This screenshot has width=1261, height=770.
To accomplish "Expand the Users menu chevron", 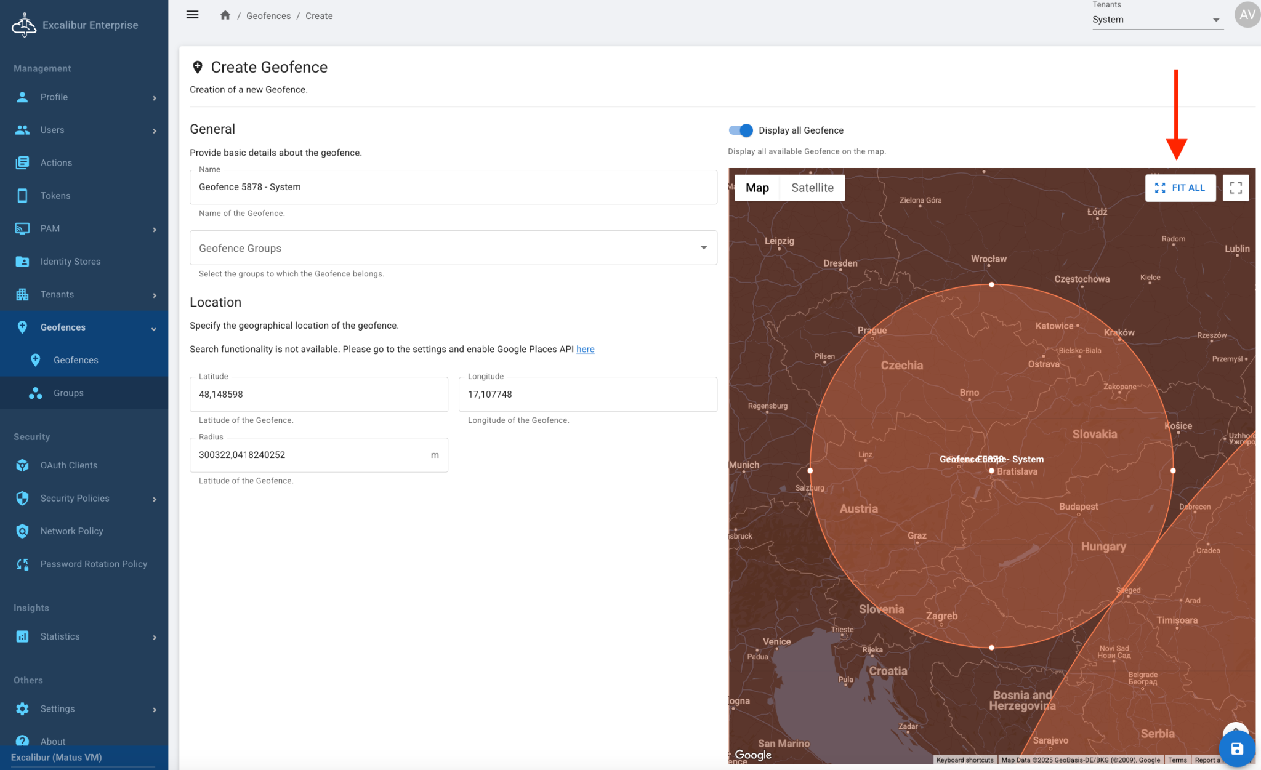I will (155, 130).
